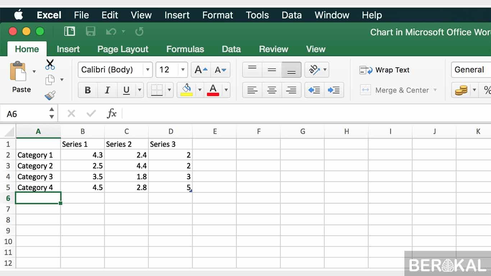Open the Paste options dropdown arrow
The height and width of the screenshot is (276, 491).
(x=34, y=72)
